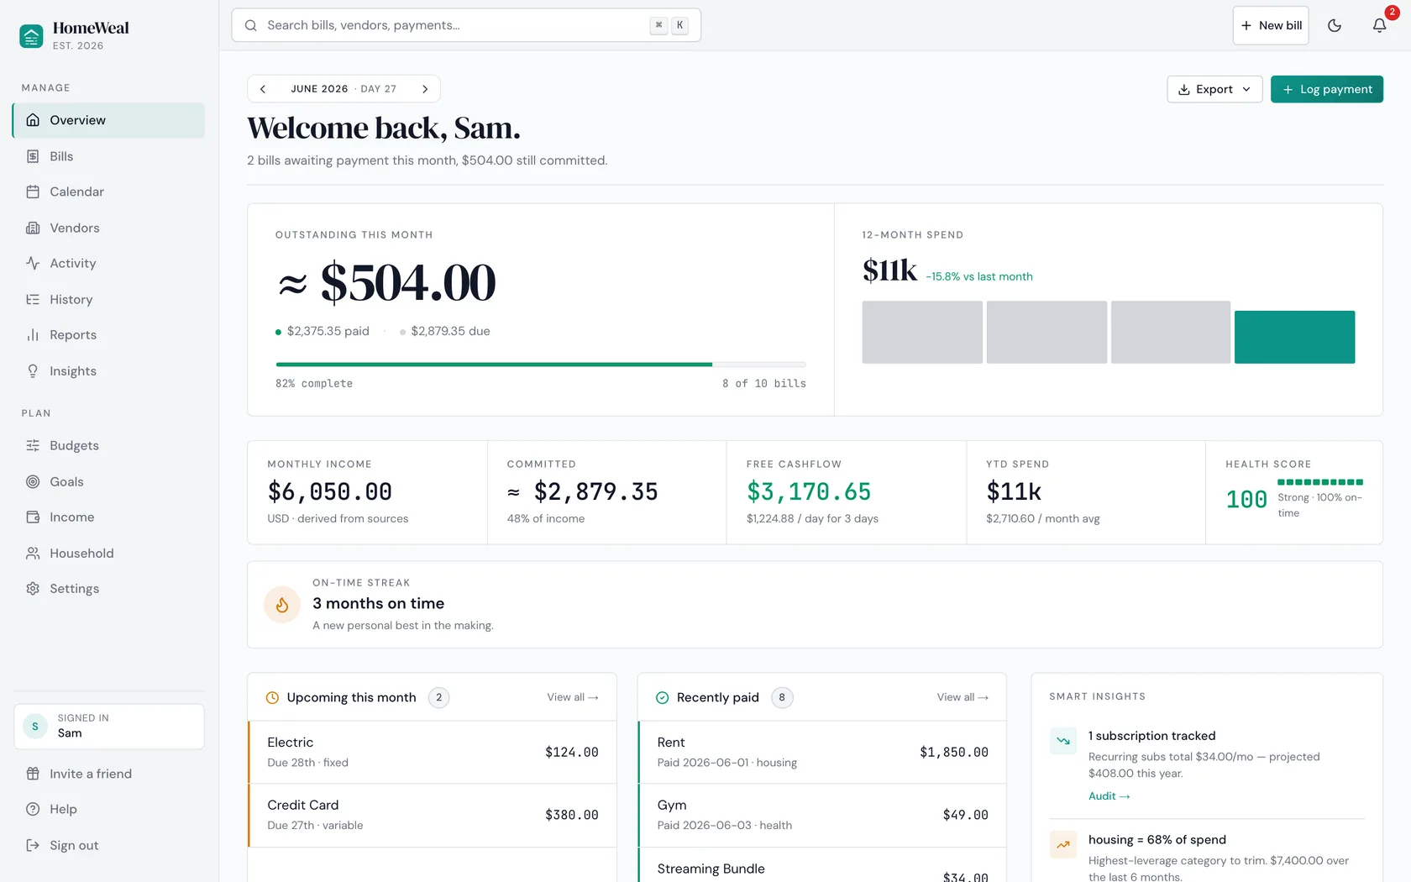The width and height of the screenshot is (1411, 882).
Task: Click the History list icon
Action: point(33,299)
